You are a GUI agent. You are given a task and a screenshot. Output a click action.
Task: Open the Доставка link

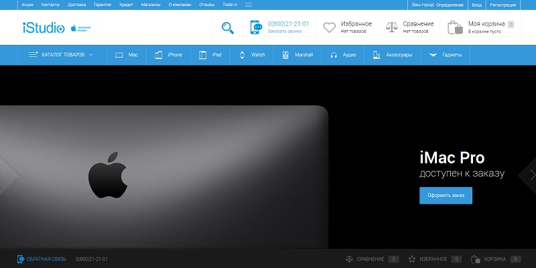pos(77,5)
